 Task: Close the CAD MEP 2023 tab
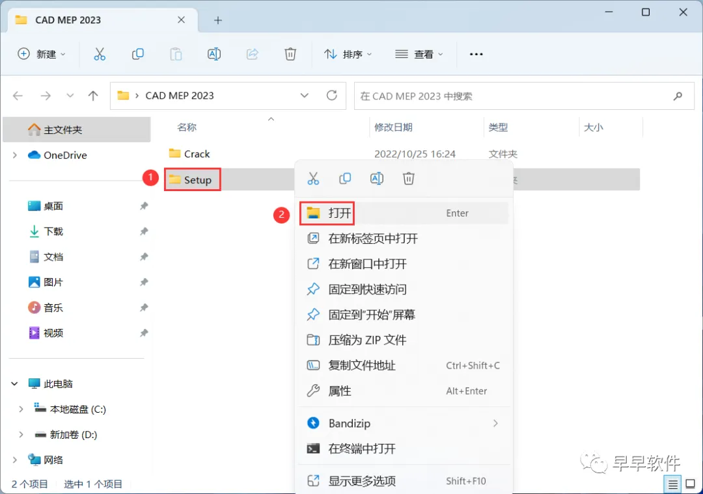[181, 19]
